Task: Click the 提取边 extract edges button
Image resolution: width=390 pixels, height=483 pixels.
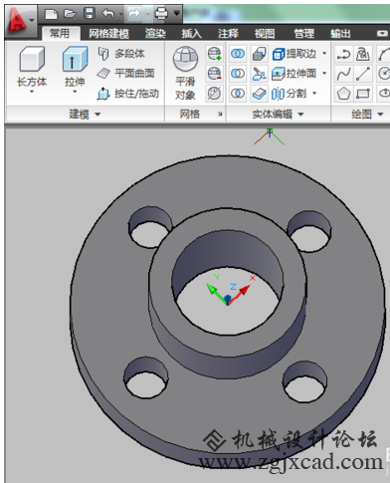Action: click(x=294, y=54)
